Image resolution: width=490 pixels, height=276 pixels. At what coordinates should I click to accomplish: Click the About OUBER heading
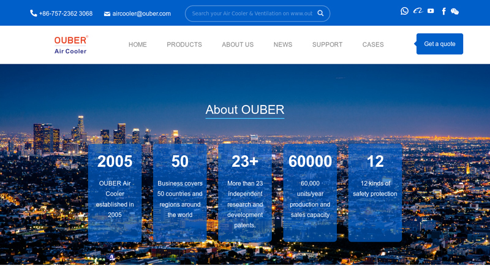[245, 110]
